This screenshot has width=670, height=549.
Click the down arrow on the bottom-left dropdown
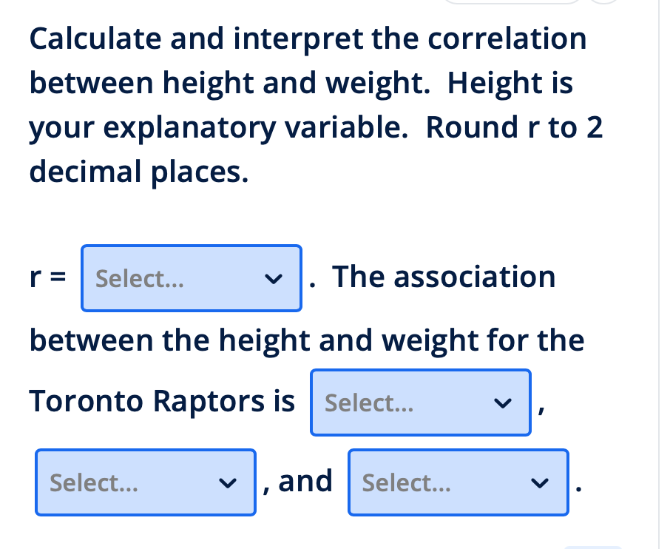[228, 483]
